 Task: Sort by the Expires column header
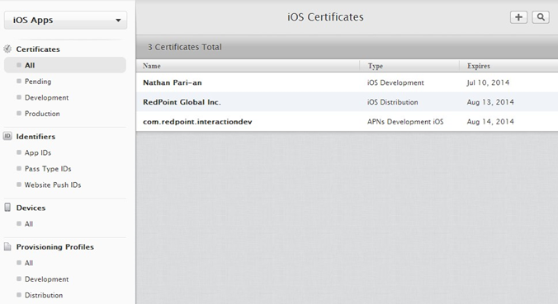point(478,66)
